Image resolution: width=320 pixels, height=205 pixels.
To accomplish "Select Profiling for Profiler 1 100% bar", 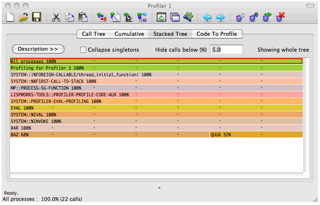I will [156, 68].
